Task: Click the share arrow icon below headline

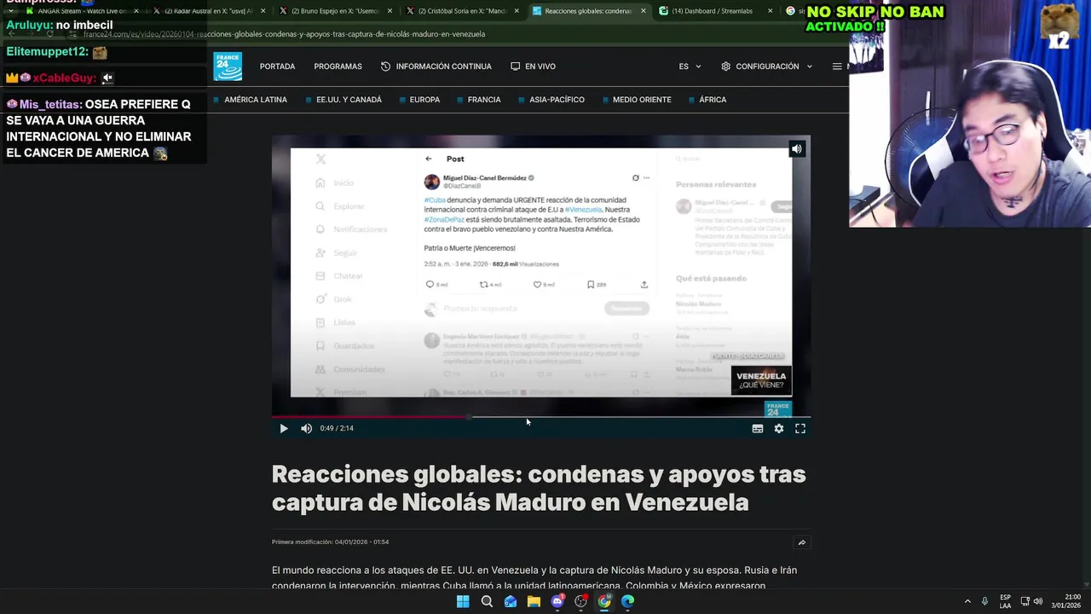Action: pyautogui.click(x=801, y=542)
